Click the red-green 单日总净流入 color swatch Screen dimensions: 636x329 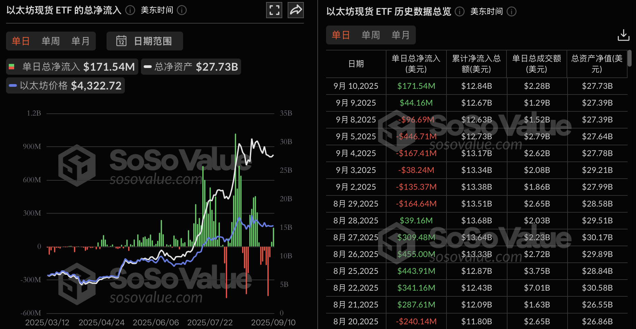click(11, 67)
